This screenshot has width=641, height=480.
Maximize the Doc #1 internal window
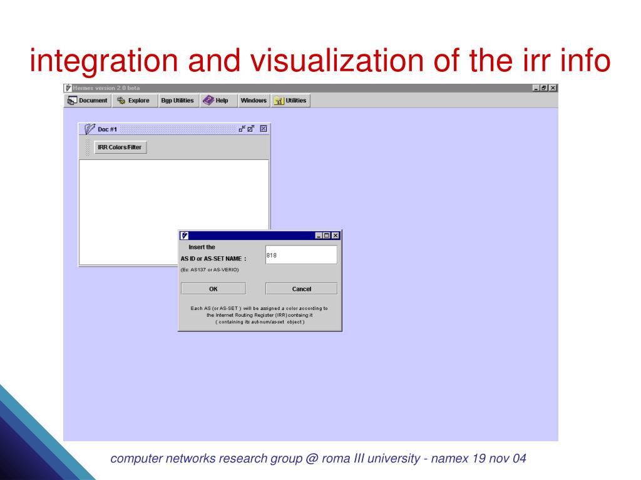[x=251, y=129]
